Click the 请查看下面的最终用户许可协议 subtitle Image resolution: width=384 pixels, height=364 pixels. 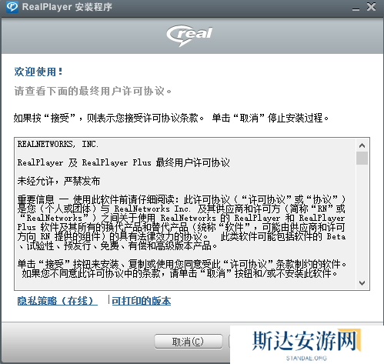pyautogui.click(x=93, y=91)
